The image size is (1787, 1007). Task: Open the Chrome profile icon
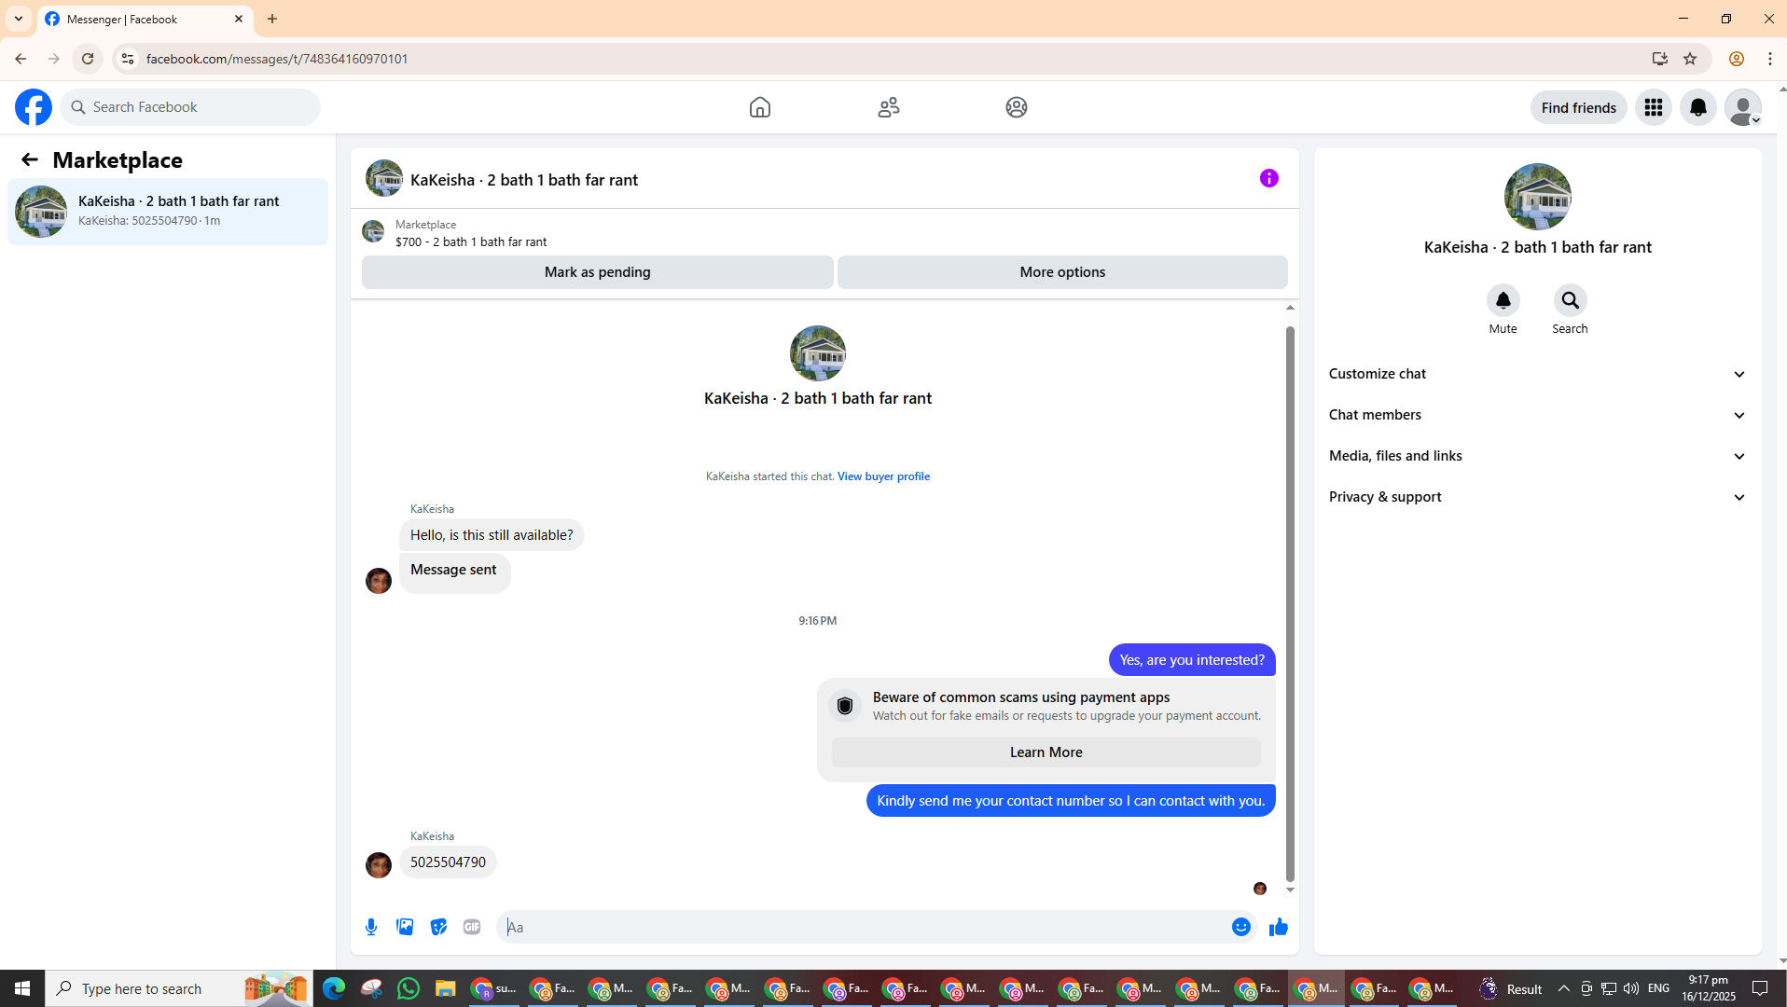point(1737,59)
